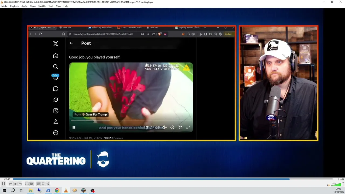Toggle VLC random shuffle
The image size is (345, 194).
point(48,184)
